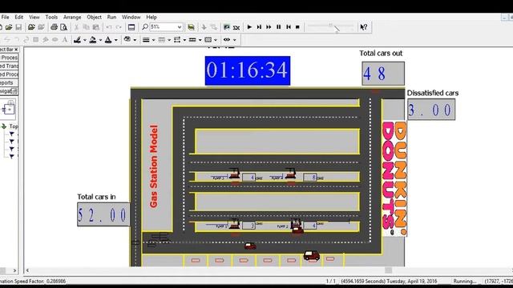Screen dimensions: 513x288
Task: Click the Step button
Action: coord(259,27)
